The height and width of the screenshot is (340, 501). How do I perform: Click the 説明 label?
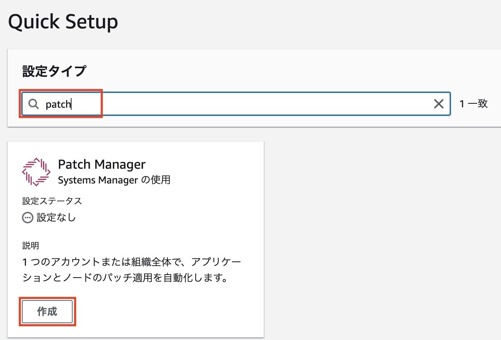(31, 246)
